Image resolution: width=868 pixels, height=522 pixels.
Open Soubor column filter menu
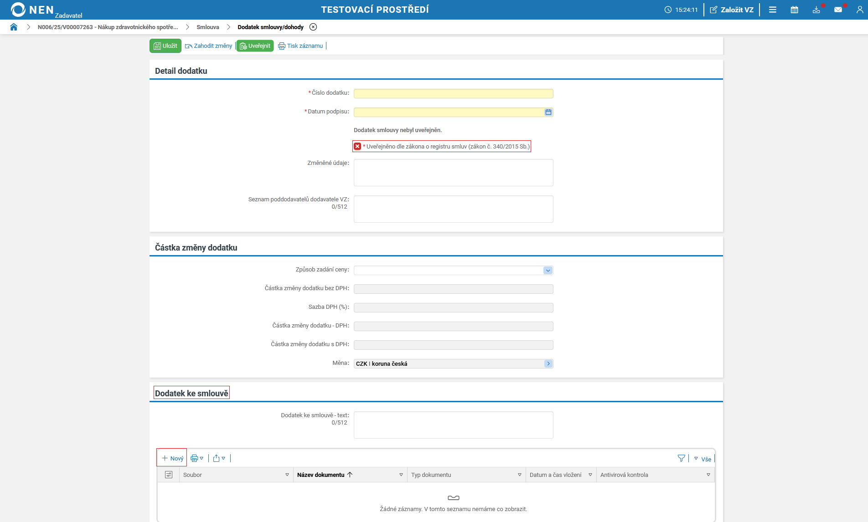[287, 475]
